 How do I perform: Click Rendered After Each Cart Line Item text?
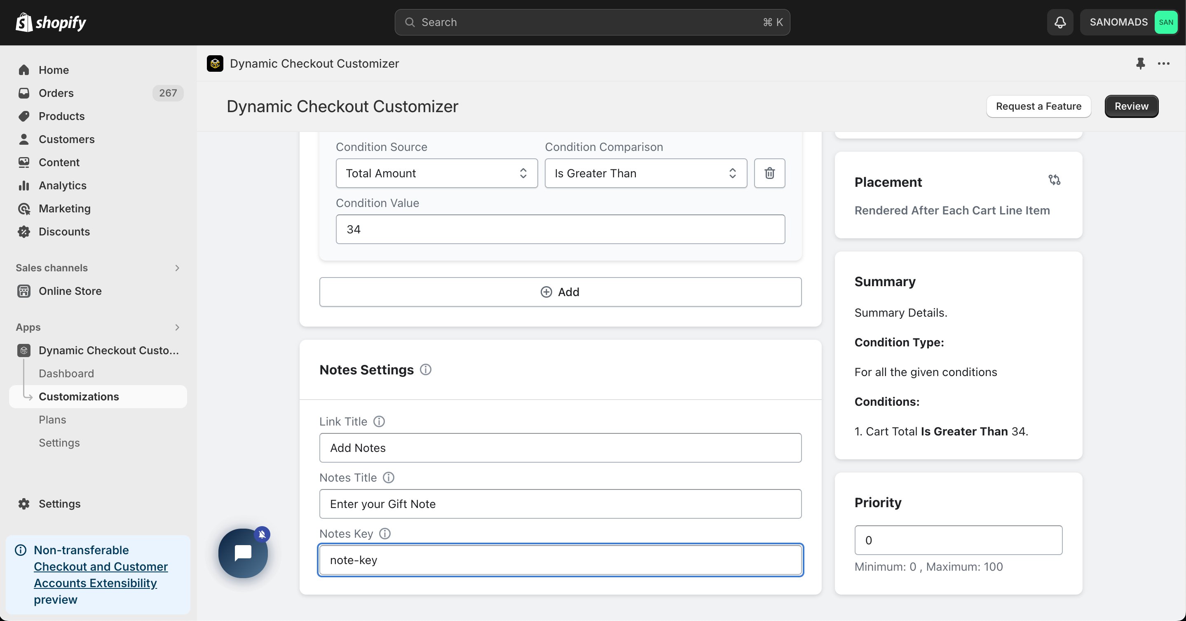[x=952, y=211]
